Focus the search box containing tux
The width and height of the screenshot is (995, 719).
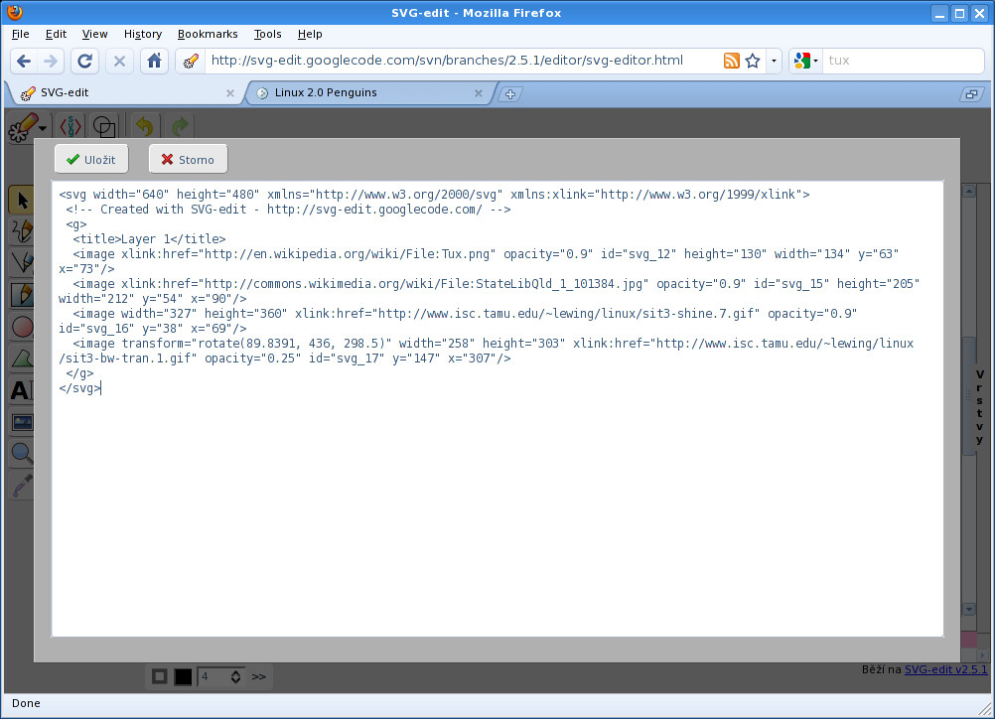(x=902, y=61)
